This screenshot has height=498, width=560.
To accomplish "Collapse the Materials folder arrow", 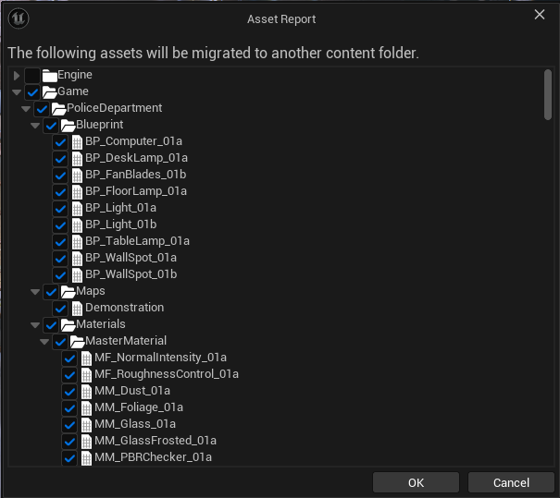I will (35, 324).
